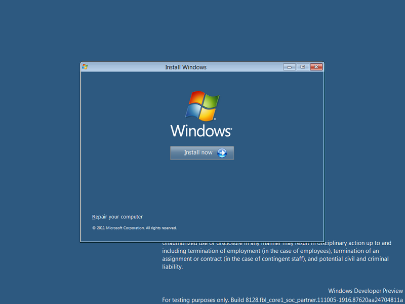Click the 2011 Microsoft Corporation copyright text

tap(135, 227)
